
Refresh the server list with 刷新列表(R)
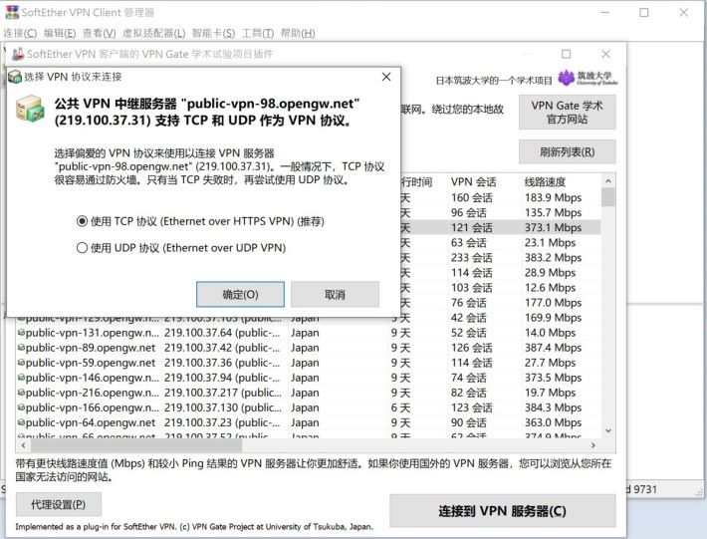click(567, 151)
